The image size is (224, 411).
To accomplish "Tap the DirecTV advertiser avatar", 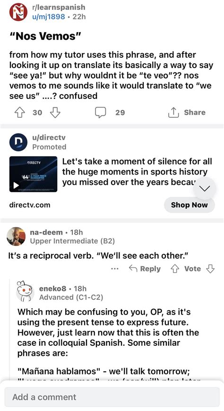I will (18, 142).
